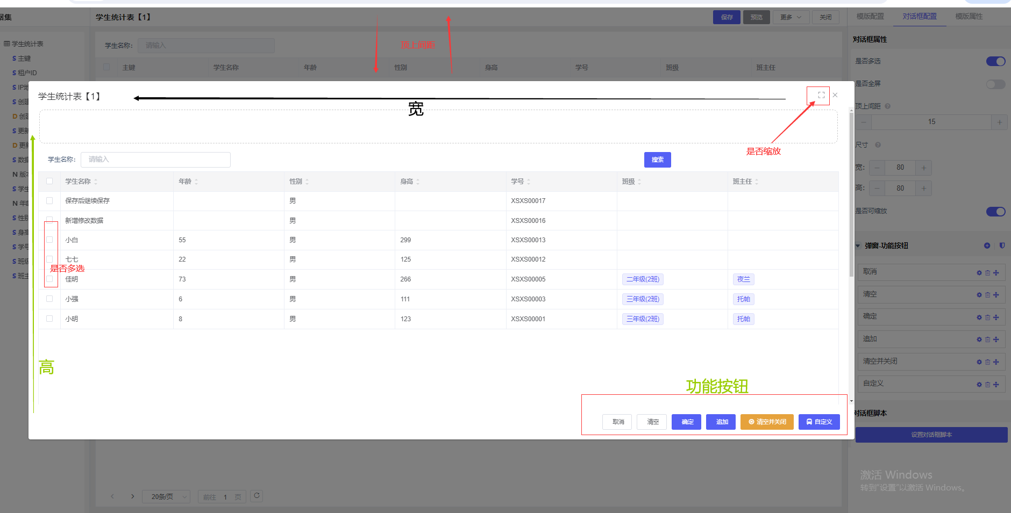
Task: Click the gear icon for 取消 button
Action: pos(979,273)
